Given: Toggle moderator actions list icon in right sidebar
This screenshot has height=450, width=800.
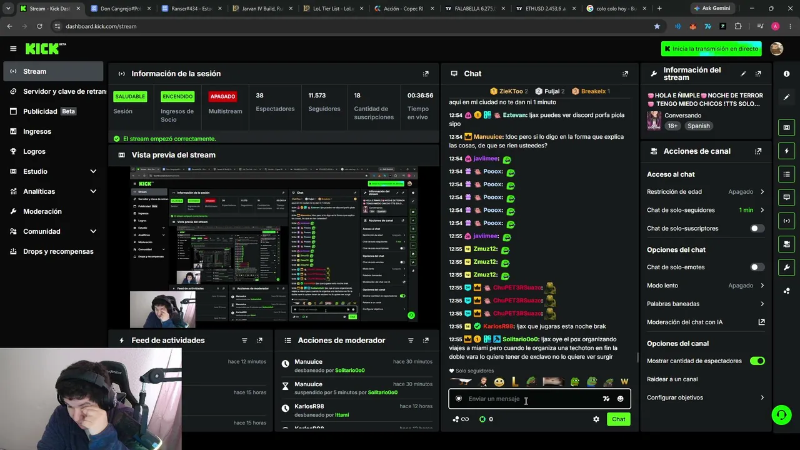Looking at the screenshot, I should click(786, 174).
